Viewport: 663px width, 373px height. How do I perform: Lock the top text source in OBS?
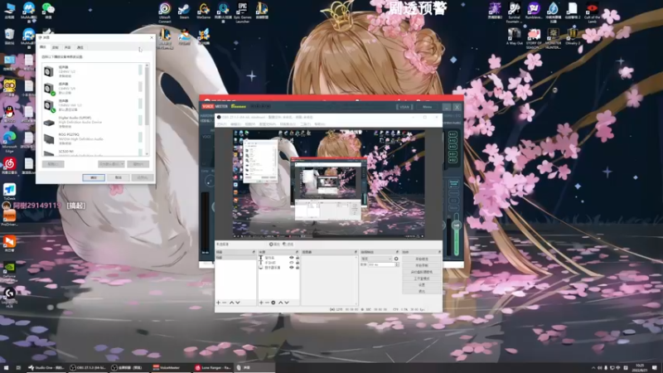pos(298,257)
